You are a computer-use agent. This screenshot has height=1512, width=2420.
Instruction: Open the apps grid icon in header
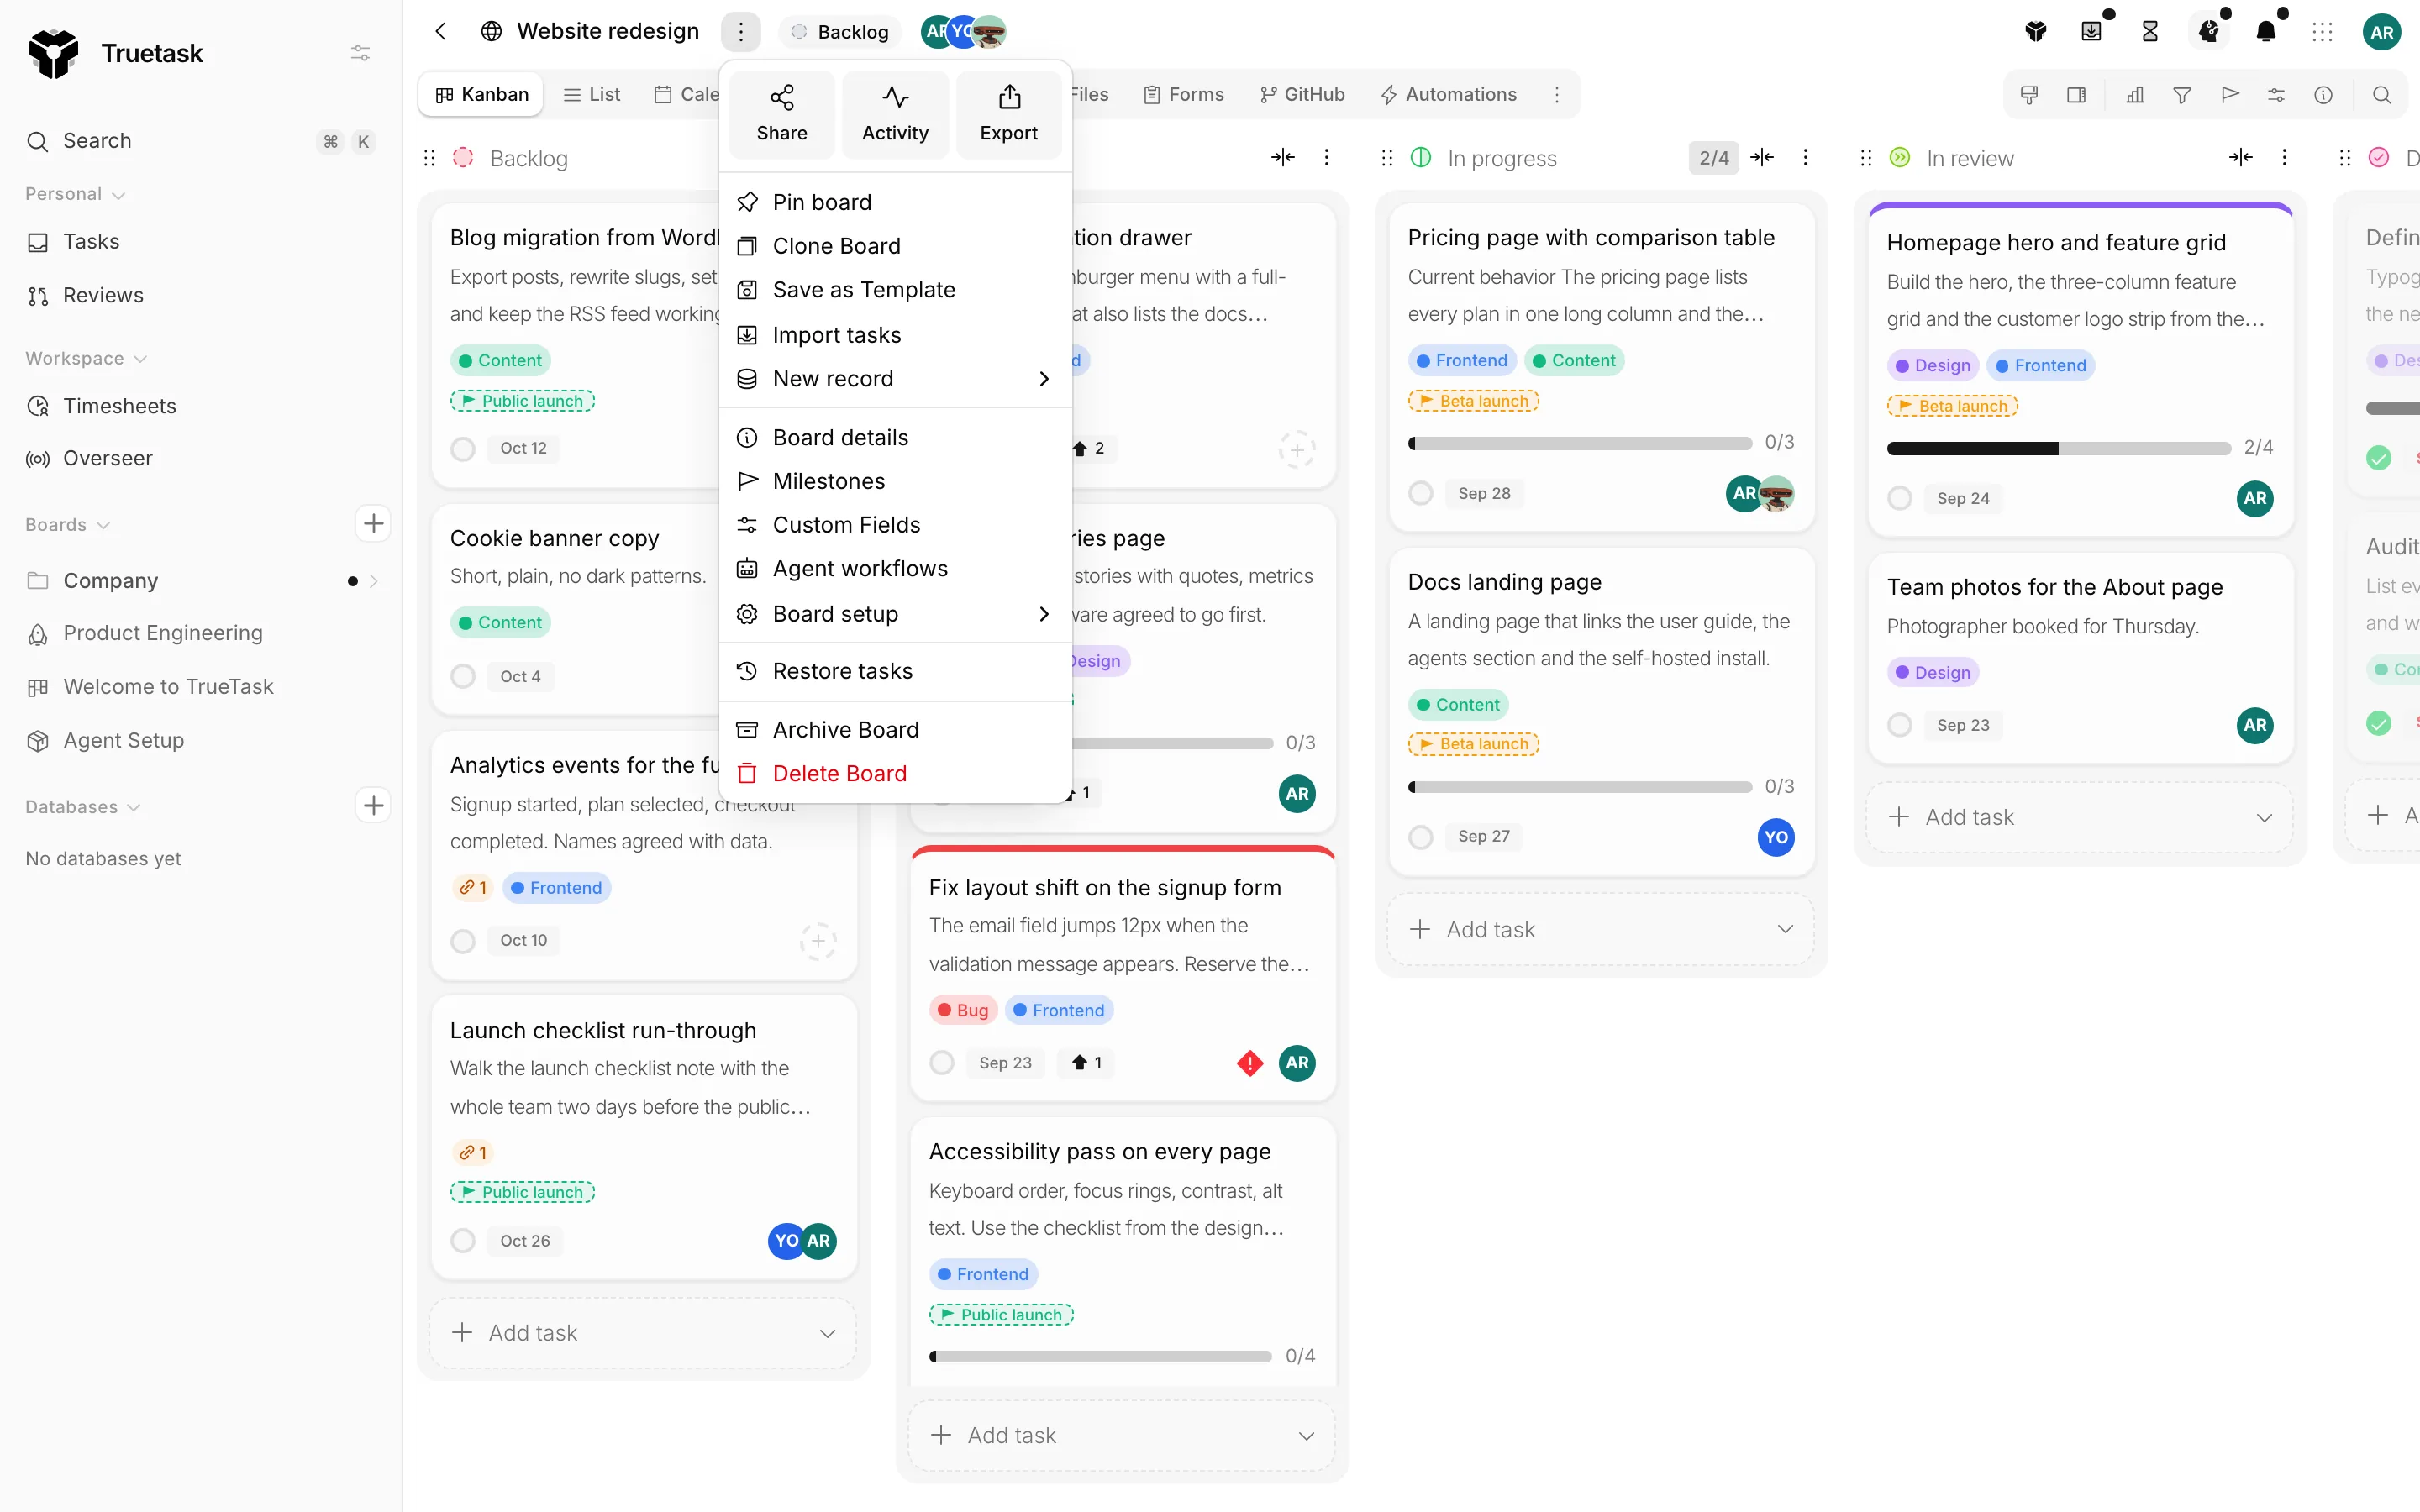click(x=2322, y=31)
